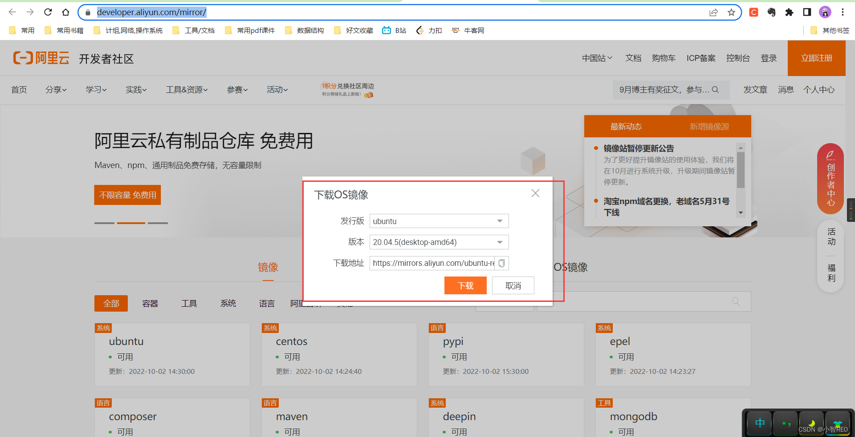
Task: Expand the 中国站 region dropdown
Action: (x=597, y=58)
